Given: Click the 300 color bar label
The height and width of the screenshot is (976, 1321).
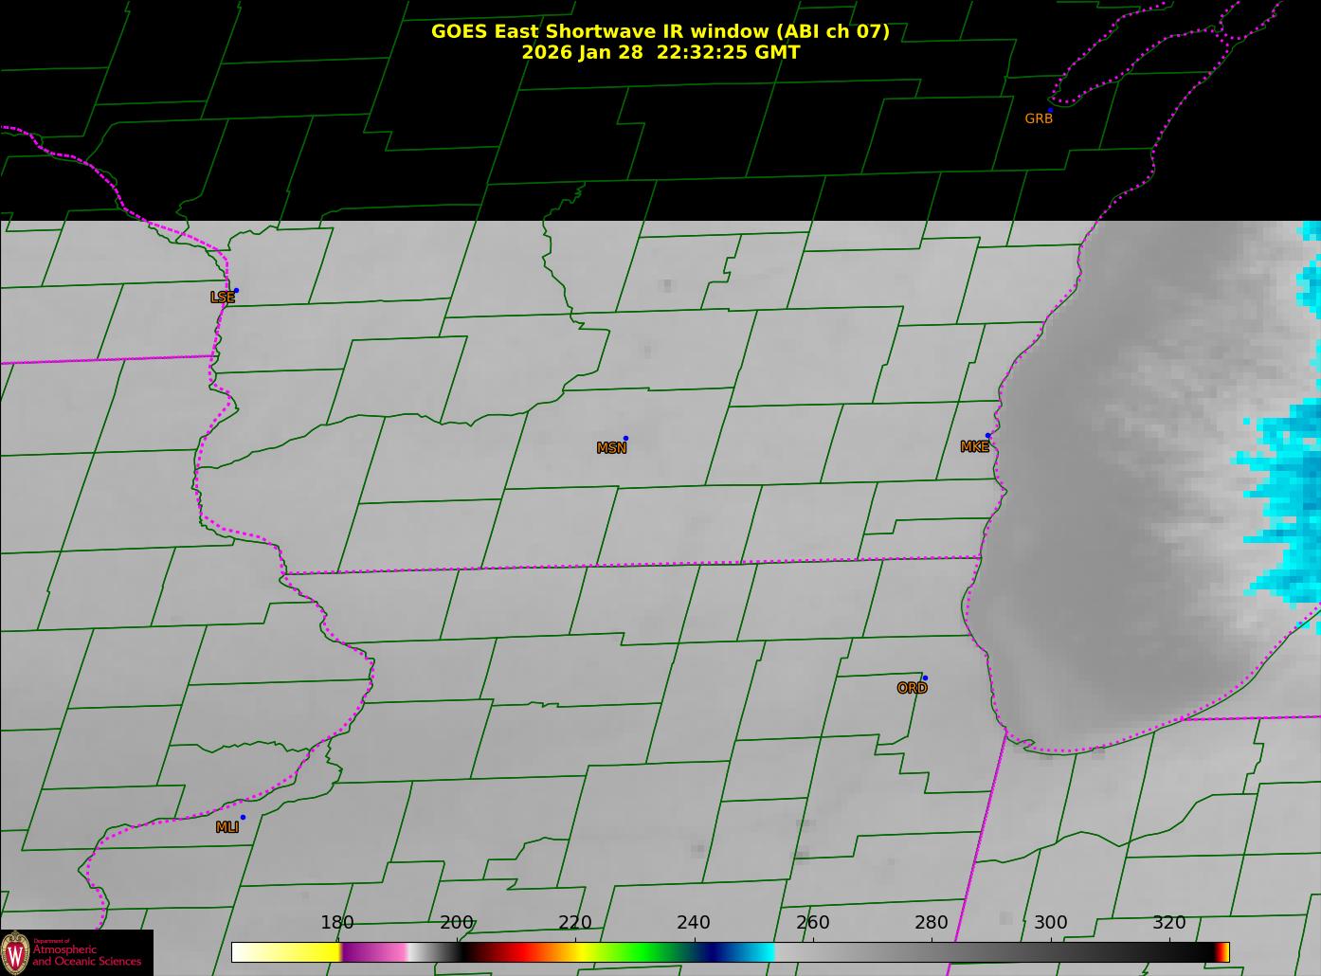Looking at the screenshot, I should (x=1051, y=923).
